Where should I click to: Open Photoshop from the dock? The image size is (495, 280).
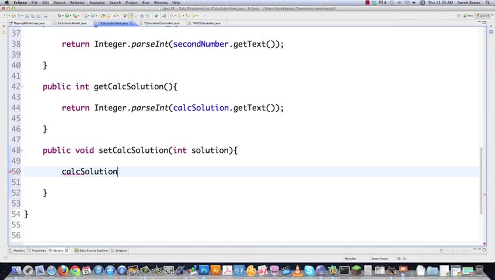coord(204,270)
